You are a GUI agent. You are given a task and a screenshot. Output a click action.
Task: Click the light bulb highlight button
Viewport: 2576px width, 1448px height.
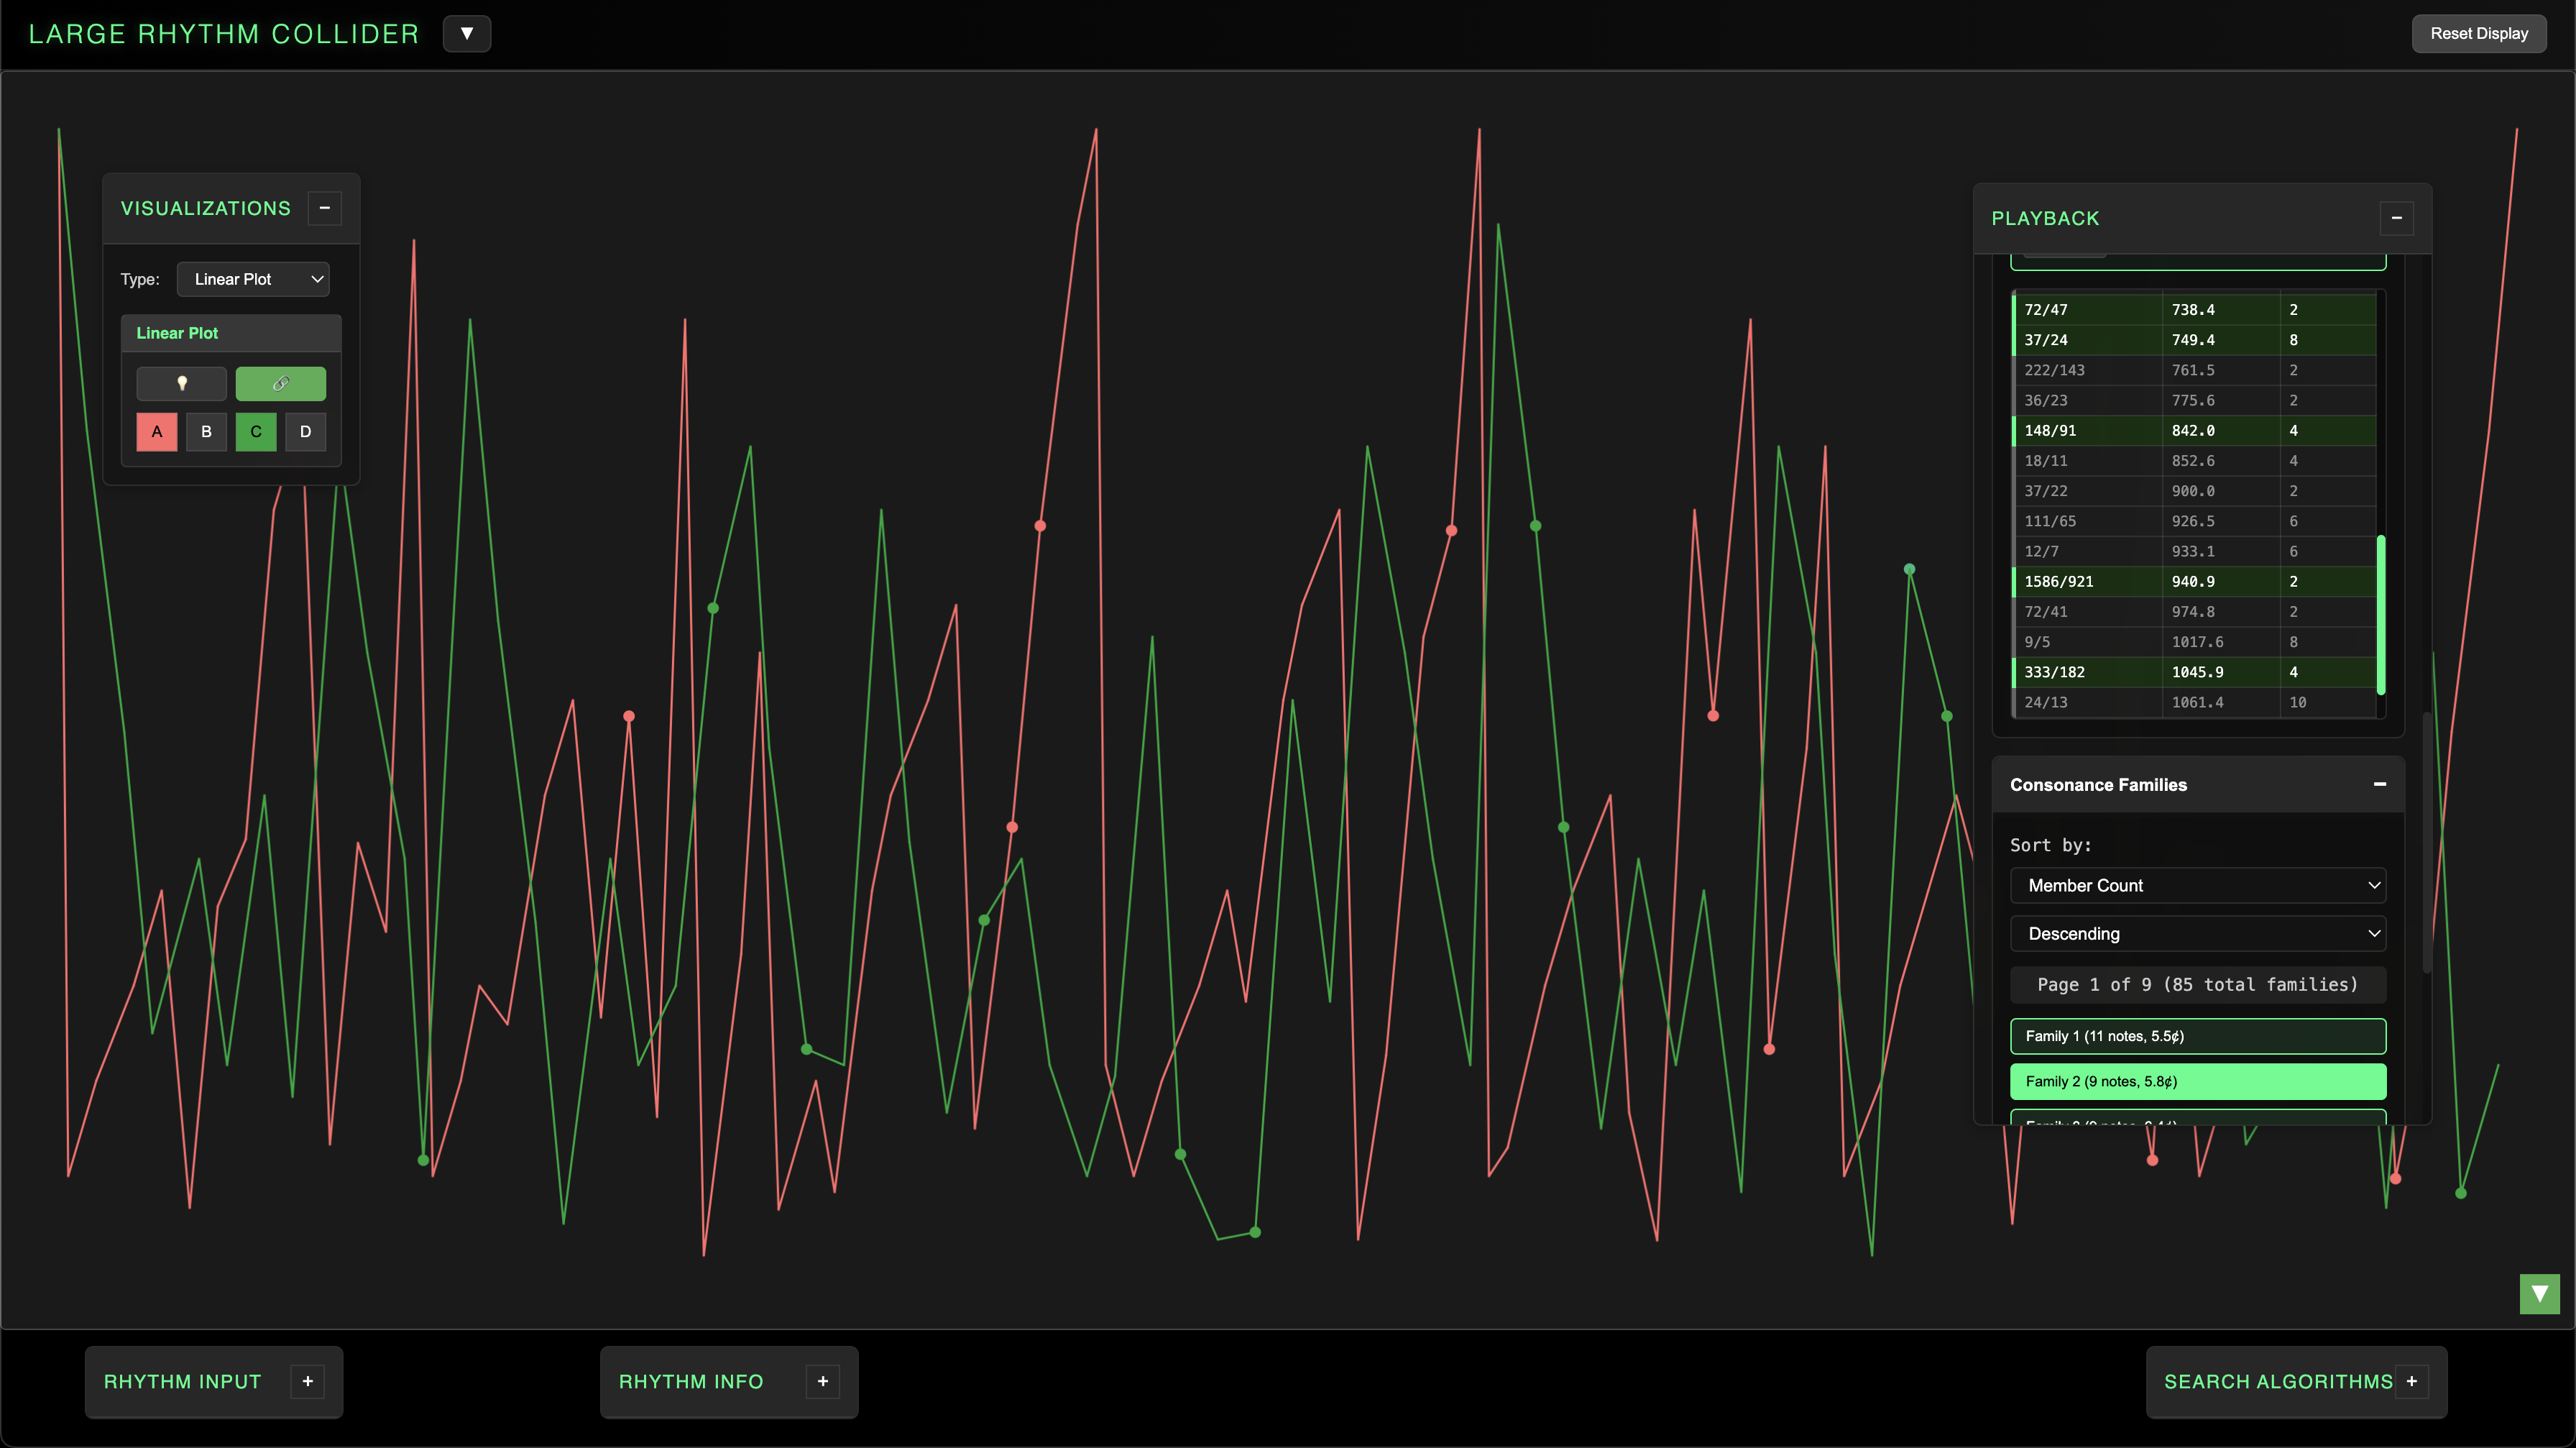click(181, 384)
